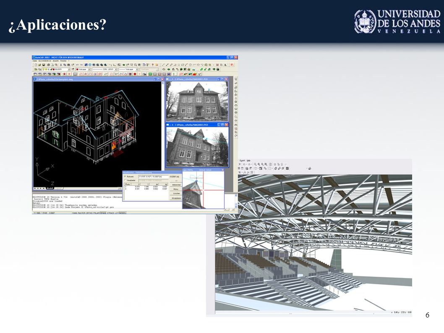Click the Open file icon in AutoCAD toolbar
The width and height of the screenshot is (444, 333).
point(39,65)
